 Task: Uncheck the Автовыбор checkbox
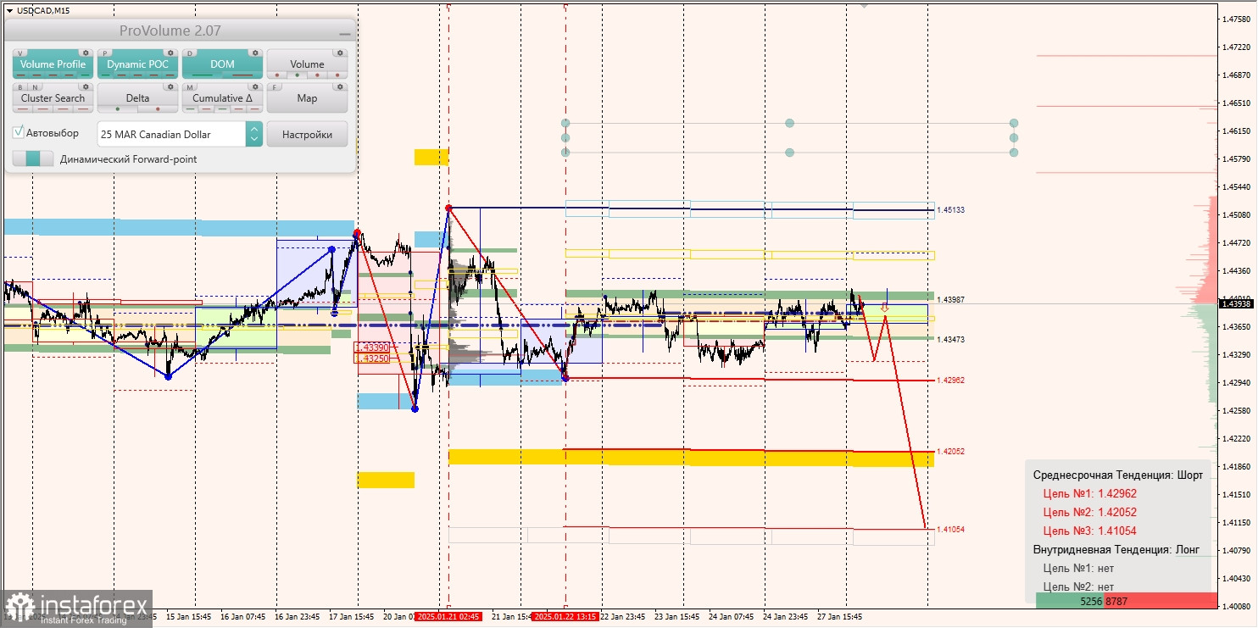[19, 133]
